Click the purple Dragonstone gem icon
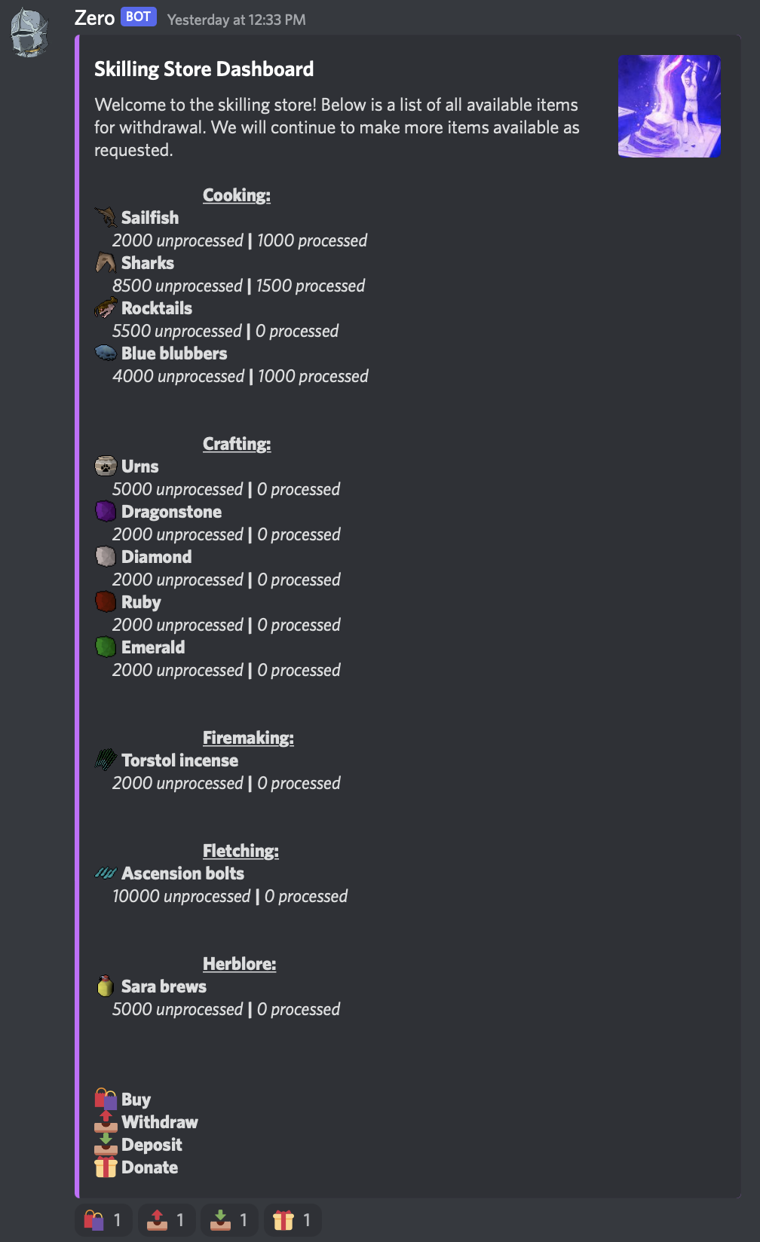Image resolution: width=760 pixels, height=1242 pixels. click(106, 511)
